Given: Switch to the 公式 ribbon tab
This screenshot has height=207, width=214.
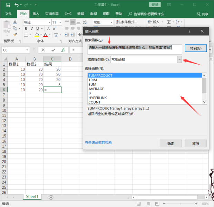Looking at the screenshot, I should 68,14.
